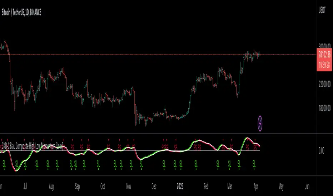
Task: Click the Oct label on time axis
Action: point(103,186)
